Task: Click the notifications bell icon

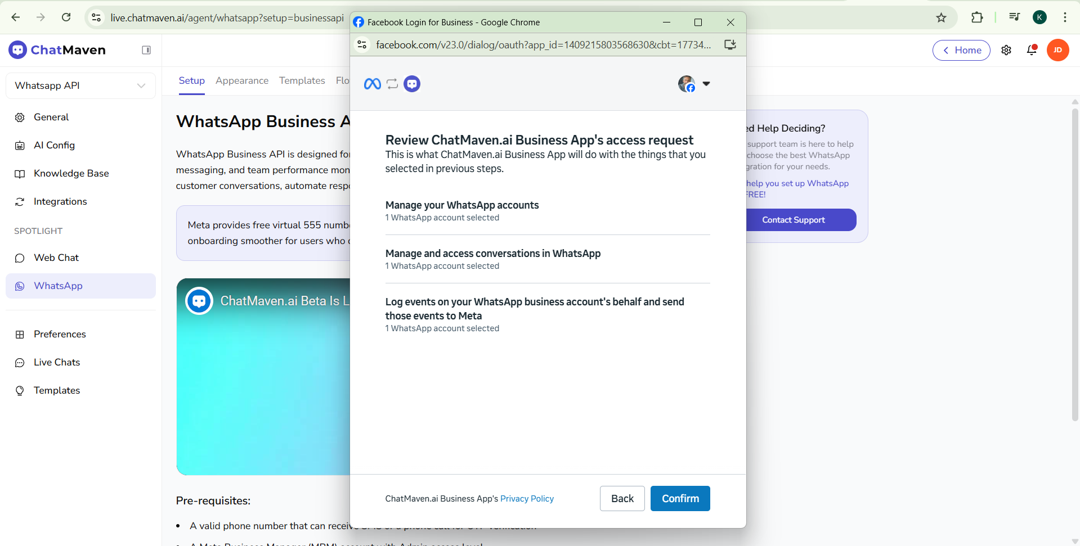Action: point(1032,50)
